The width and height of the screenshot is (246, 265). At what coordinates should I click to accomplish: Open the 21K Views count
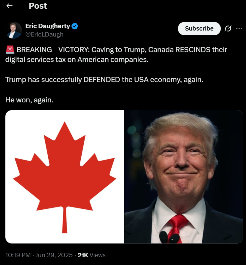pyautogui.click(x=91, y=255)
